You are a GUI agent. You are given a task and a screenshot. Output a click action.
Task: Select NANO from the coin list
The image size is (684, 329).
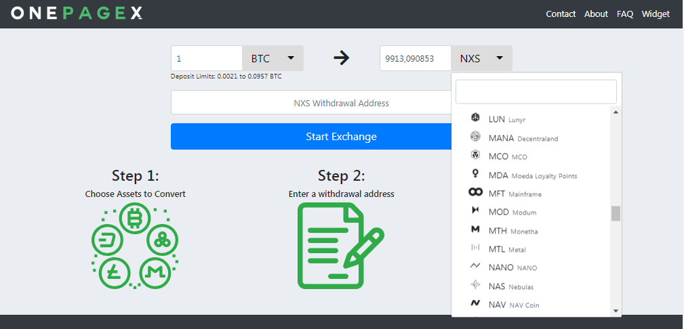[531, 267]
